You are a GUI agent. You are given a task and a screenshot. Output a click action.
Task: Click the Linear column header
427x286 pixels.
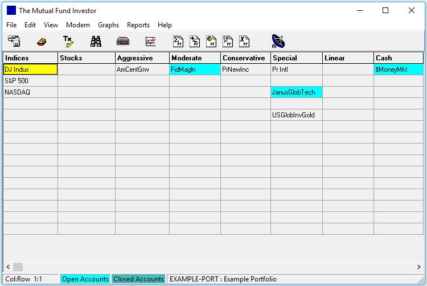coord(348,58)
